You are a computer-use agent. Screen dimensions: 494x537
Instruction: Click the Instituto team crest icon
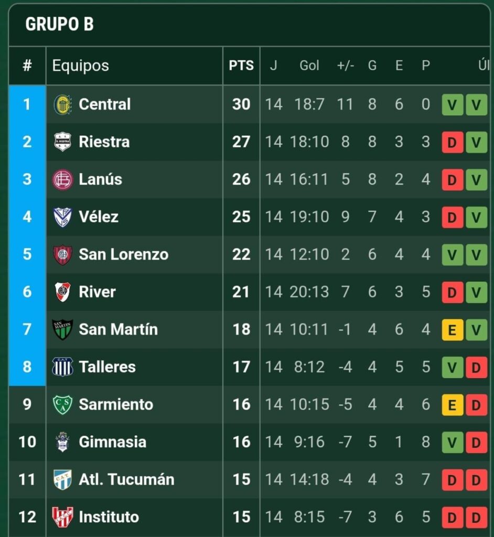pos(63,517)
